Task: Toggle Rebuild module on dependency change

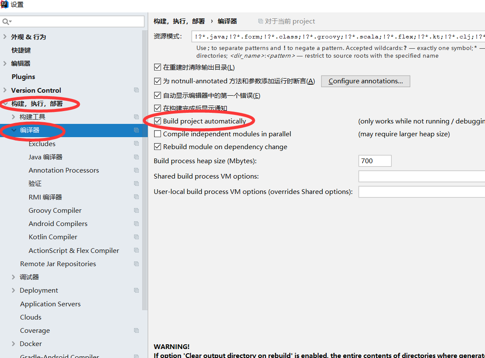Action: pos(158,147)
